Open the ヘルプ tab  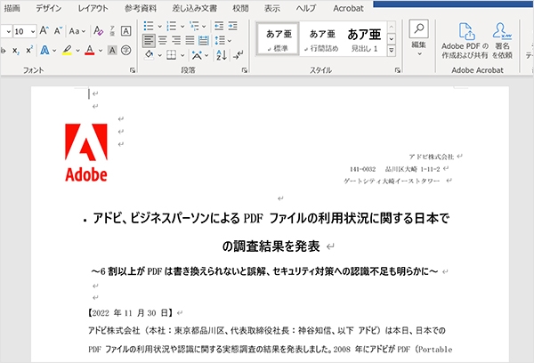306,8
